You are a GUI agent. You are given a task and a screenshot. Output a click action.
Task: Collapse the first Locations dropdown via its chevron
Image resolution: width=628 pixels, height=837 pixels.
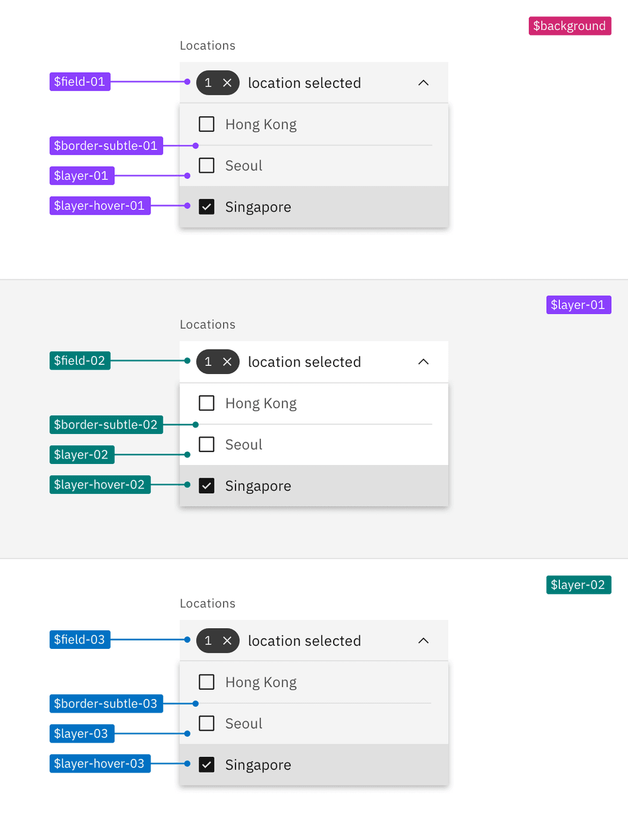point(424,83)
